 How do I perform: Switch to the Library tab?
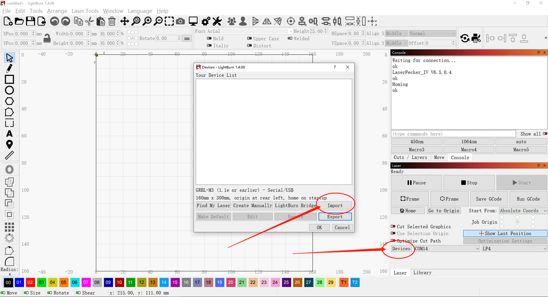(x=422, y=273)
